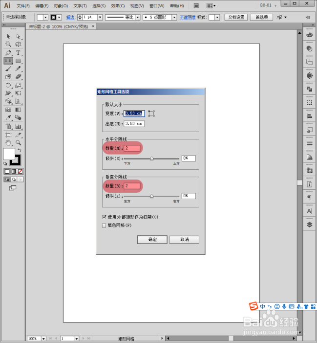Viewport: 317px width, 343px height.
Task: Select the Paintbrush tool
Action: [8, 69]
